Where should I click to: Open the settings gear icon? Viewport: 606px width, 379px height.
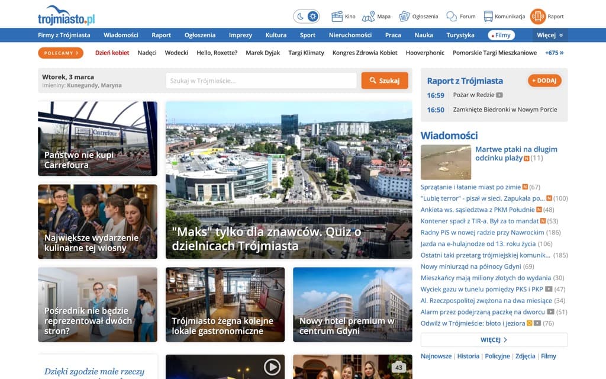point(312,16)
